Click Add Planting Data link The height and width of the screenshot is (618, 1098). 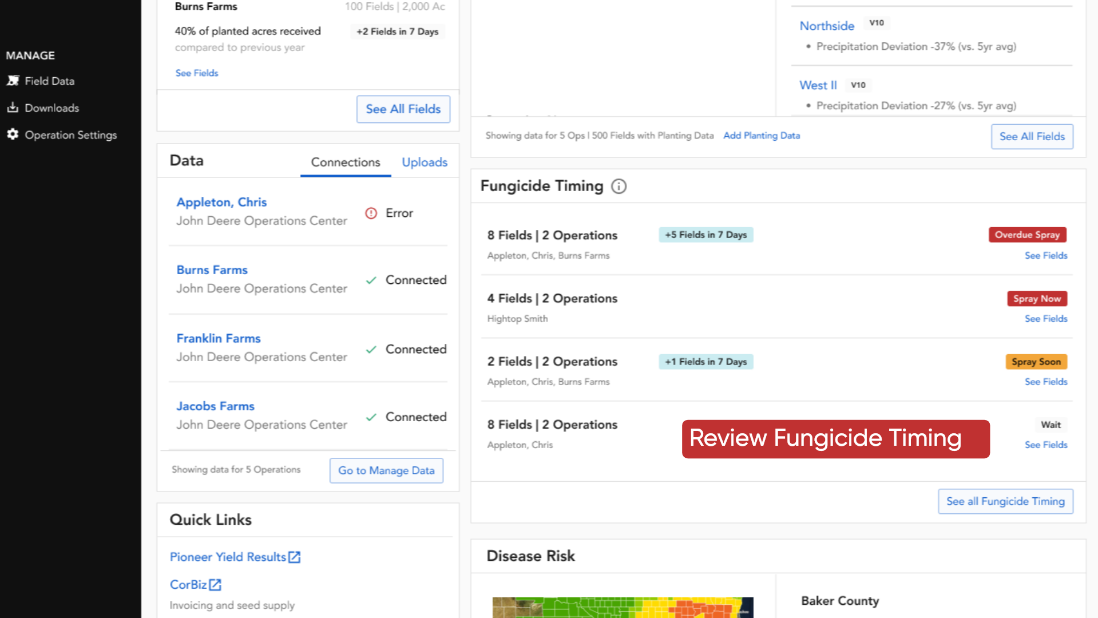click(x=762, y=136)
